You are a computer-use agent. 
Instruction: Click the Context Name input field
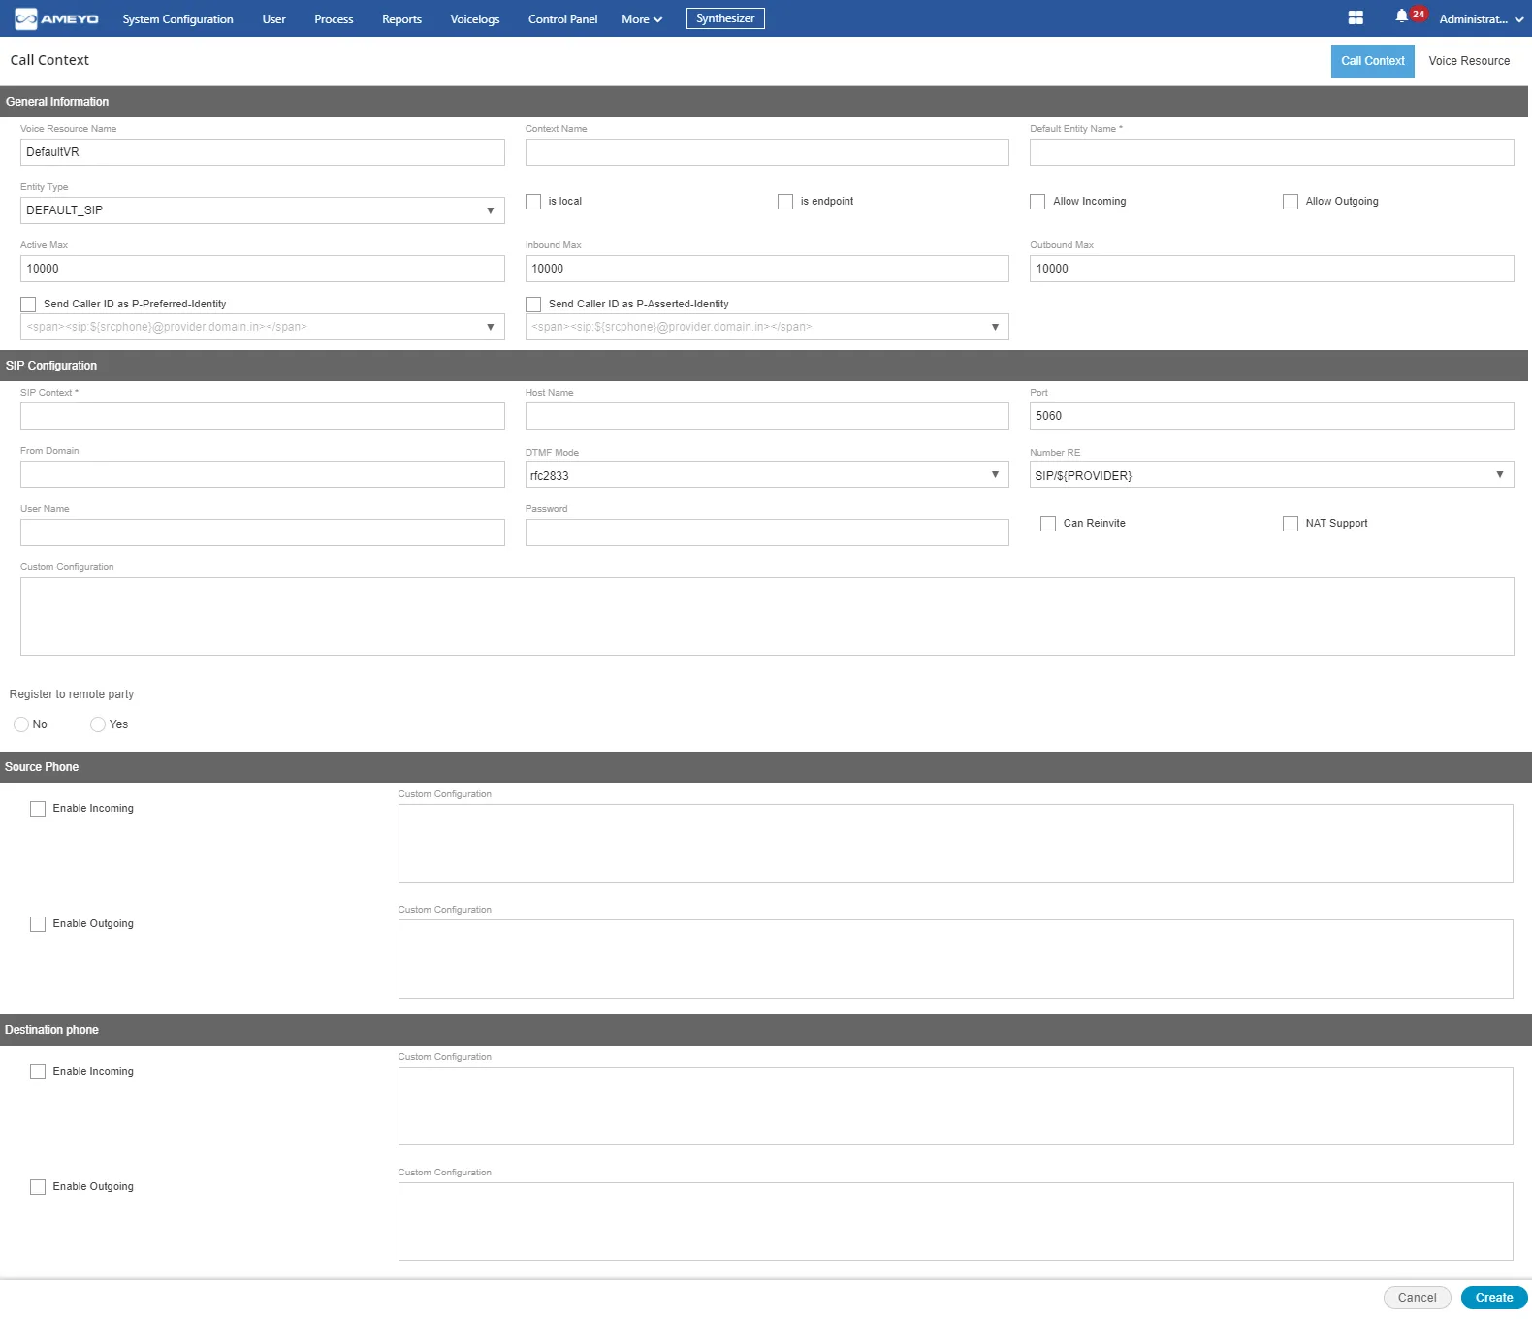coord(767,152)
